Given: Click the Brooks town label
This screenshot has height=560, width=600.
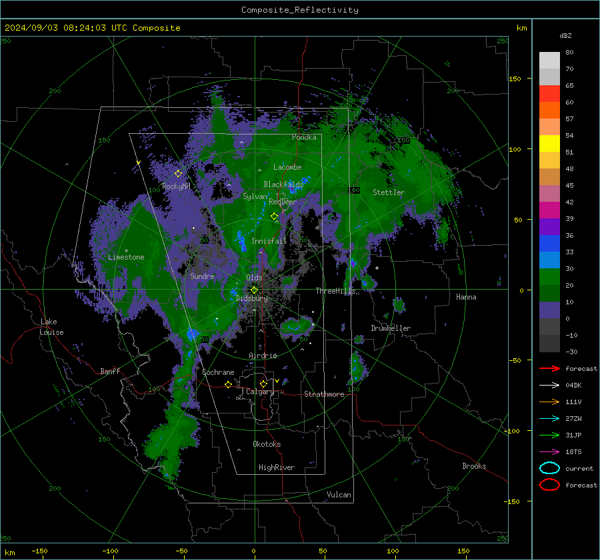Looking at the screenshot, I should click(x=474, y=466).
